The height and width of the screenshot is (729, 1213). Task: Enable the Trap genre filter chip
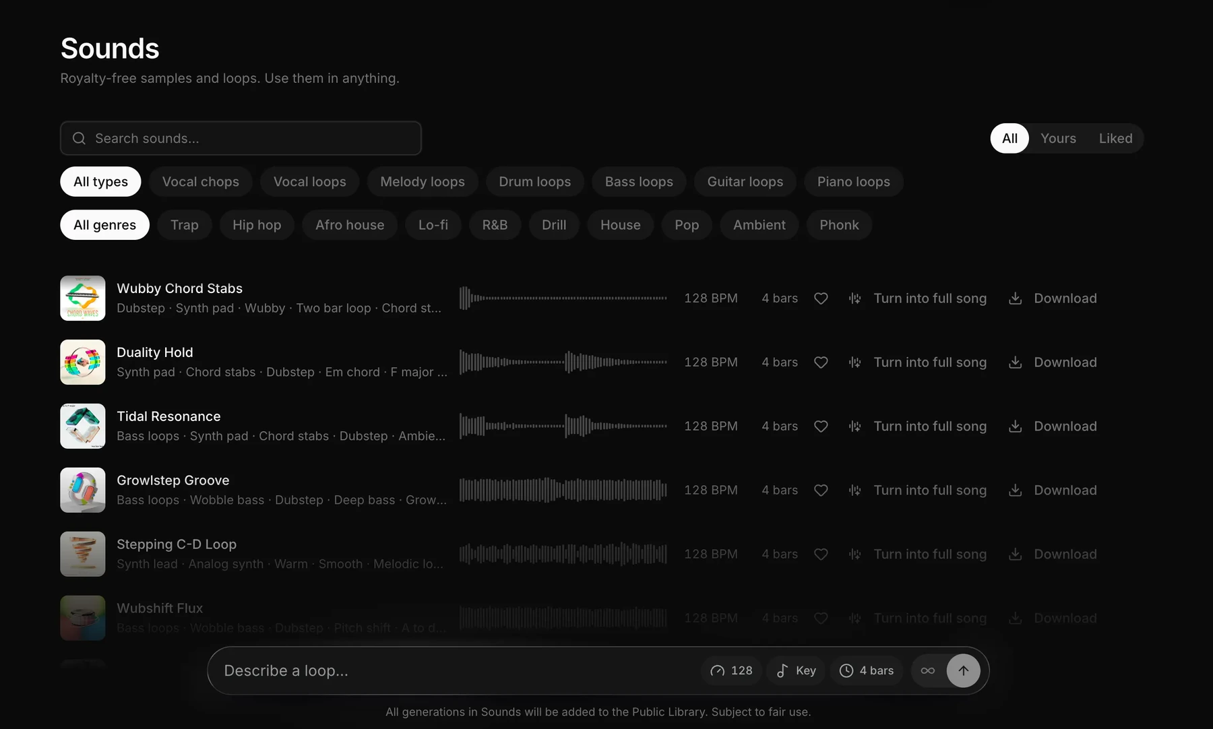[185, 225]
